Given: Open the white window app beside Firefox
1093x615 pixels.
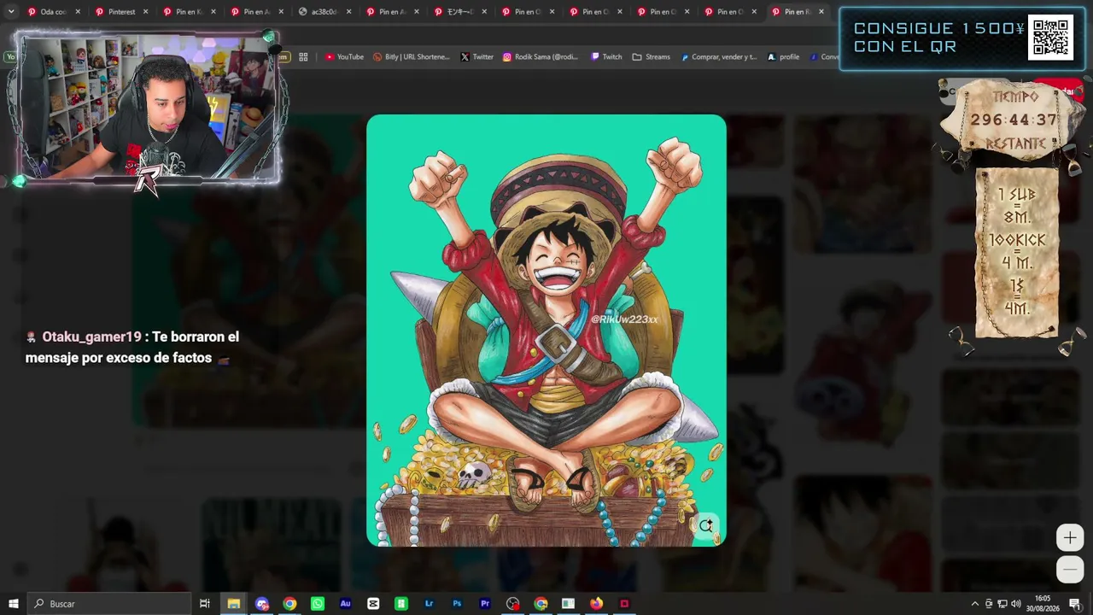Looking at the screenshot, I should 568,604.
